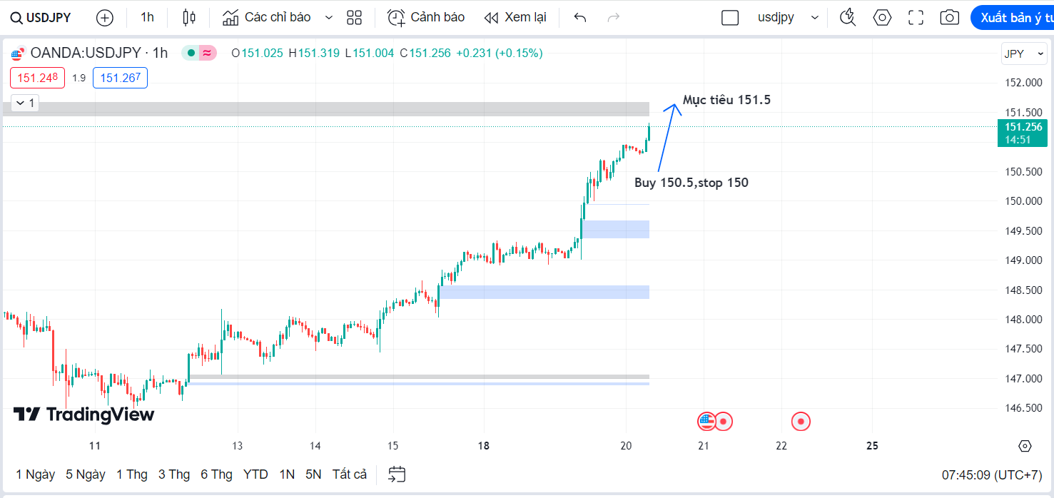Open the candlestick chart type icon
The width and height of the screenshot is (1054, 498).
188,18
